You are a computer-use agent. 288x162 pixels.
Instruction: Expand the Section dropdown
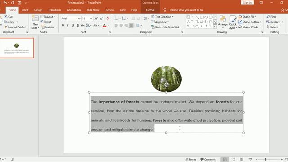49,27
